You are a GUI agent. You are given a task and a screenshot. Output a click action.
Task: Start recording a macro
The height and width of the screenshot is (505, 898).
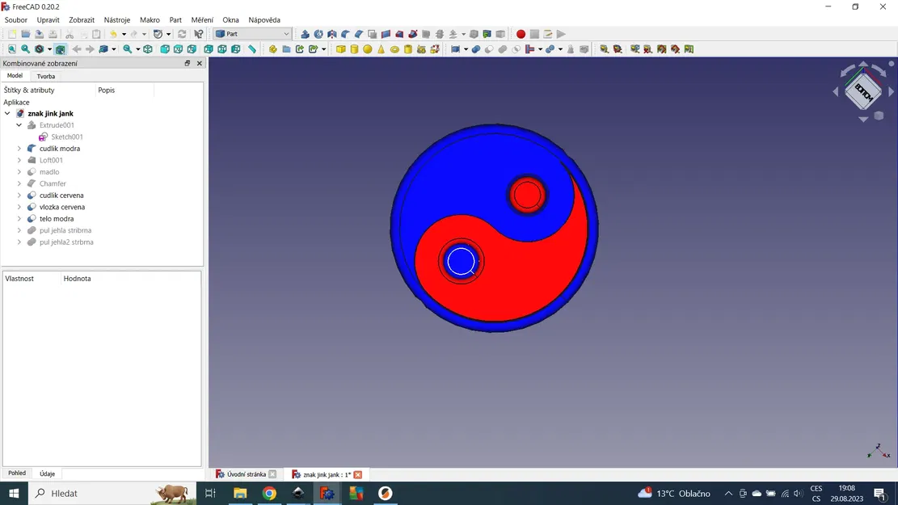(521, 34)
